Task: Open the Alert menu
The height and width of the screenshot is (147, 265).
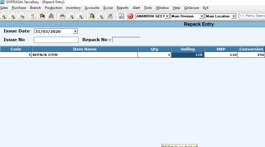Action: point(136,8)
